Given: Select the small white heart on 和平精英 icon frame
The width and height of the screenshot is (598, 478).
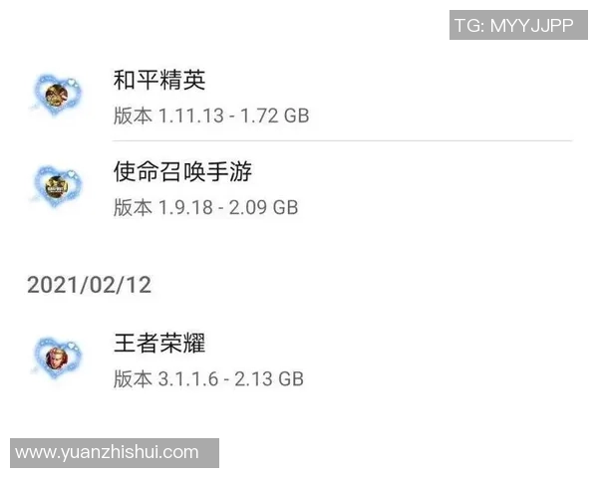Looking at the screenshot, I should pyautogui.click(x=72, y=83).
